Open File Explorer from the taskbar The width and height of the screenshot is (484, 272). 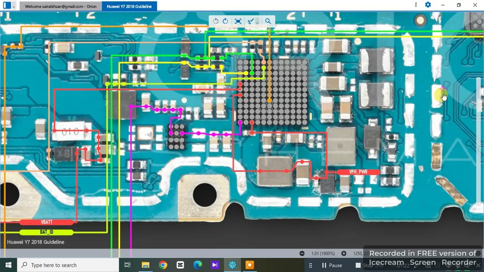[x=145, y=265]
